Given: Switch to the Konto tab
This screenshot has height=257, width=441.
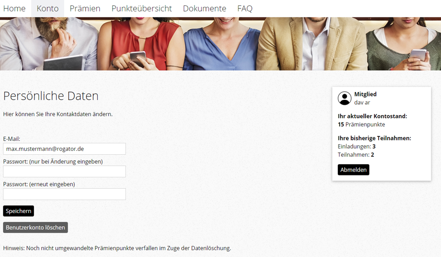Looking at the screenshot, I should click(x=47, y=8).
